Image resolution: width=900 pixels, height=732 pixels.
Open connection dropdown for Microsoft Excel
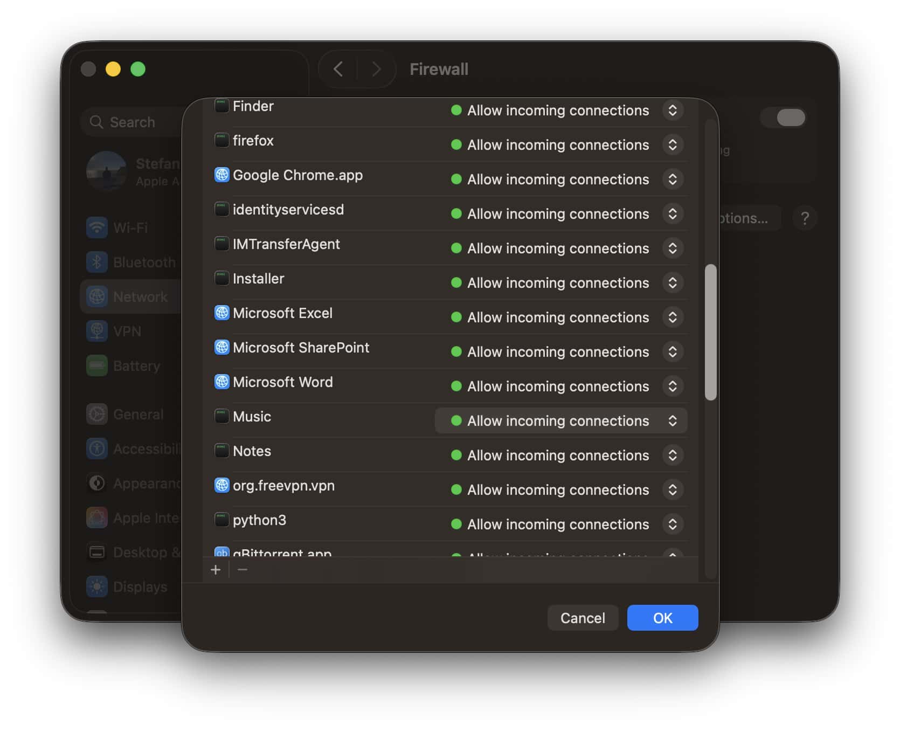tap(673, 317)
